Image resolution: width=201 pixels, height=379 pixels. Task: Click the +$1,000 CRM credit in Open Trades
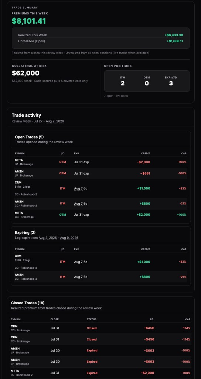[x=144, y=188]
